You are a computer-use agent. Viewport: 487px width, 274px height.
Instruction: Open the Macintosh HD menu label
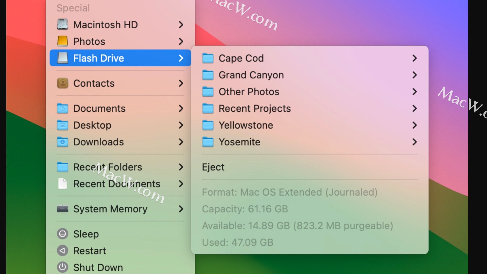point(106,25)
